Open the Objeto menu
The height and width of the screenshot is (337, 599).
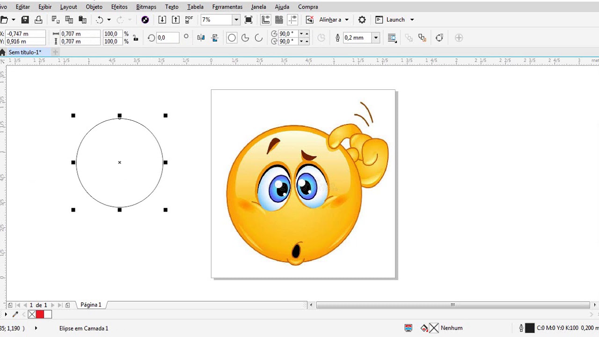click(94, 7)
